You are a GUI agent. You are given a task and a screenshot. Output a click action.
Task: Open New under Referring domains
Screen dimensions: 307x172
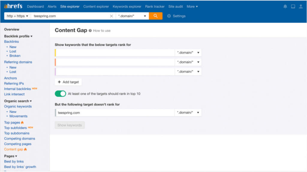click(13, 67)
